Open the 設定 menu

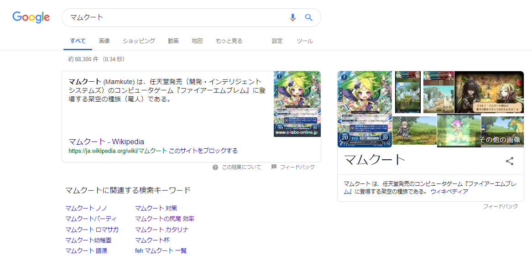click(x=277, y=41)
